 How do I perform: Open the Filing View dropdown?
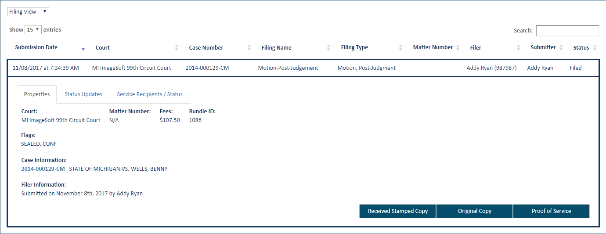coord(28,12)
